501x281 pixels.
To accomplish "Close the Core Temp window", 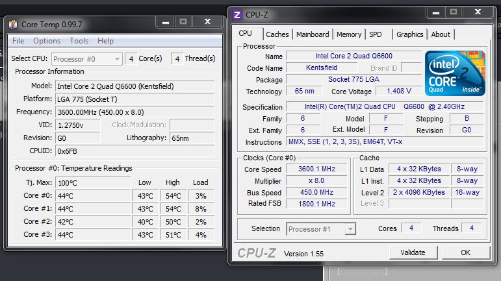I will (207, 21).
